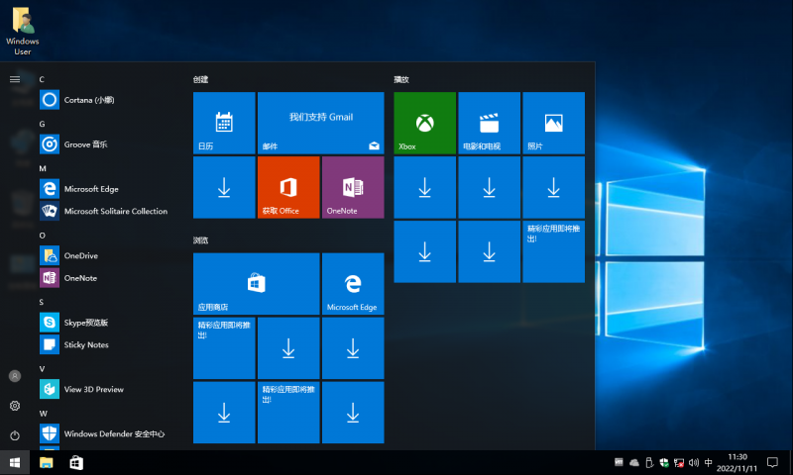Click the Windows Start button
Image resolution: width=793 pixels, height=475 pixels.
click(x=15, y=462)
